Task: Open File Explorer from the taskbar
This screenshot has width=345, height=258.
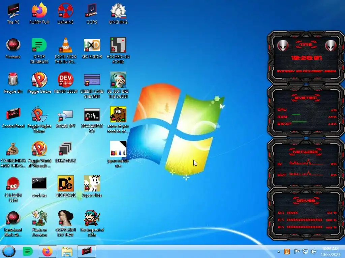Action: (x=67, y=252)
